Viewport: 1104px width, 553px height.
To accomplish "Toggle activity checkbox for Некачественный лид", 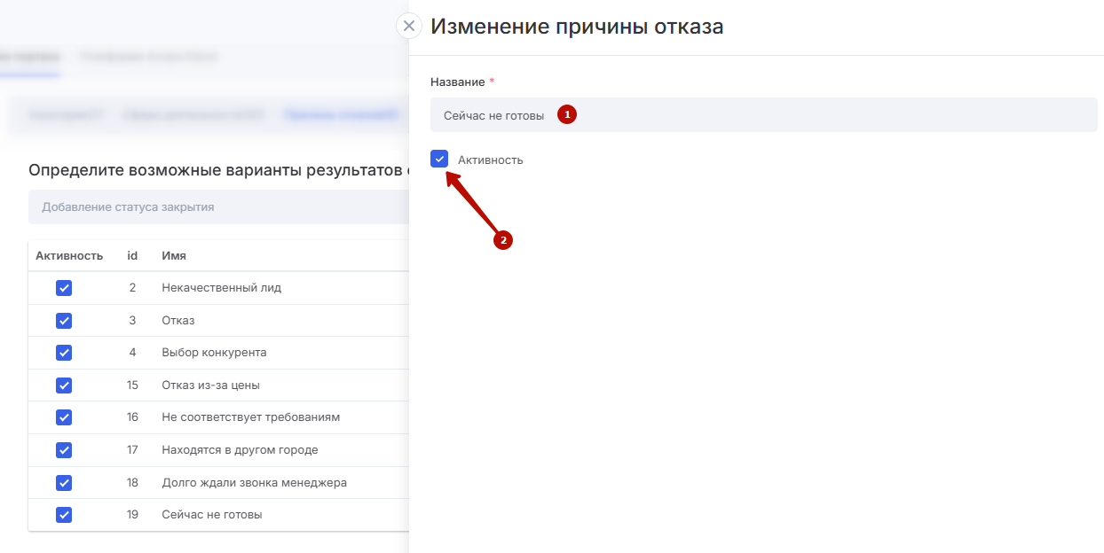I will 64,288.
